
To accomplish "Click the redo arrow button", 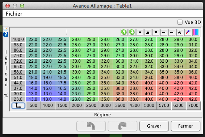I will click(122, 126).
